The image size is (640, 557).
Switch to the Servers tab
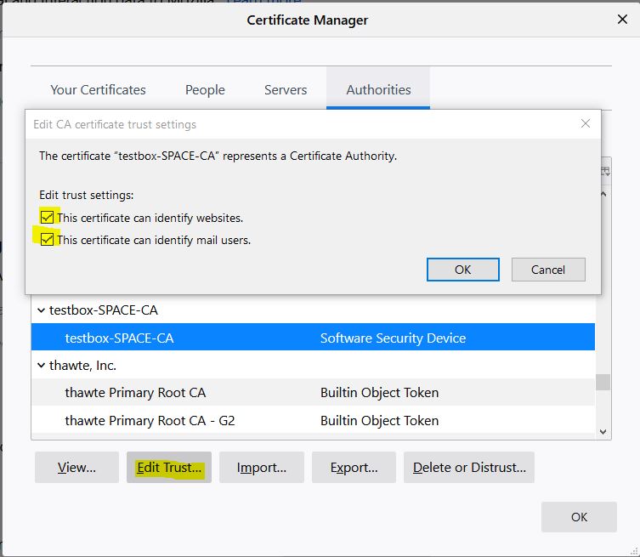pyautogui.click(x=286, y=89)
